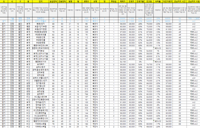Select the 비산삼성래미안 complex cell
The image size is (200, 128).
[x=41, y=116]
